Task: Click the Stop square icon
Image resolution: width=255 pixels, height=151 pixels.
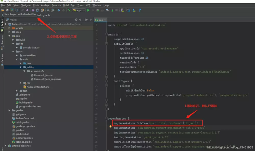Action: click(117, 10)
